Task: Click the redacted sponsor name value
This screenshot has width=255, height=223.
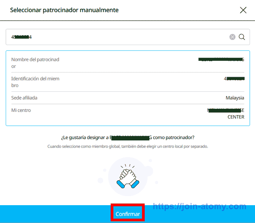Action: coord(221,59)
